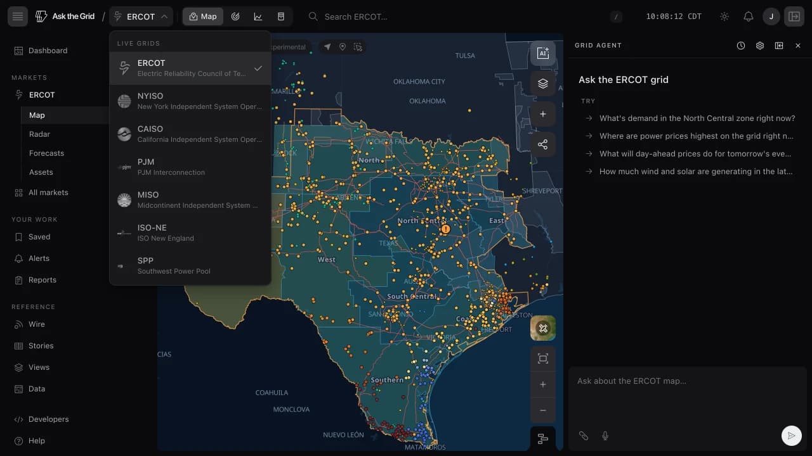Zoom in on the map

point(543,384)
